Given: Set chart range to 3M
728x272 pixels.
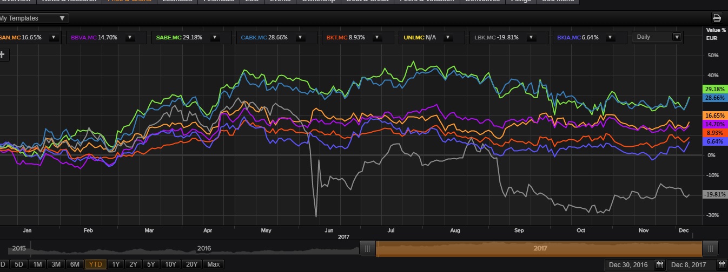Looking at the screenshot, I should [x=56, y=264].
